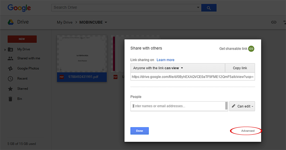Click the Google Drive triangle logo
This screenshot has width=286, height=150.
11,22
